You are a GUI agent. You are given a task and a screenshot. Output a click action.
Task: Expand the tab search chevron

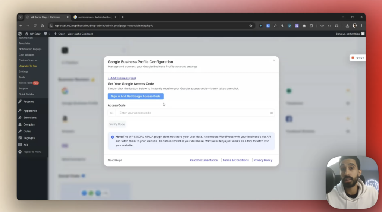pos(21,17)
